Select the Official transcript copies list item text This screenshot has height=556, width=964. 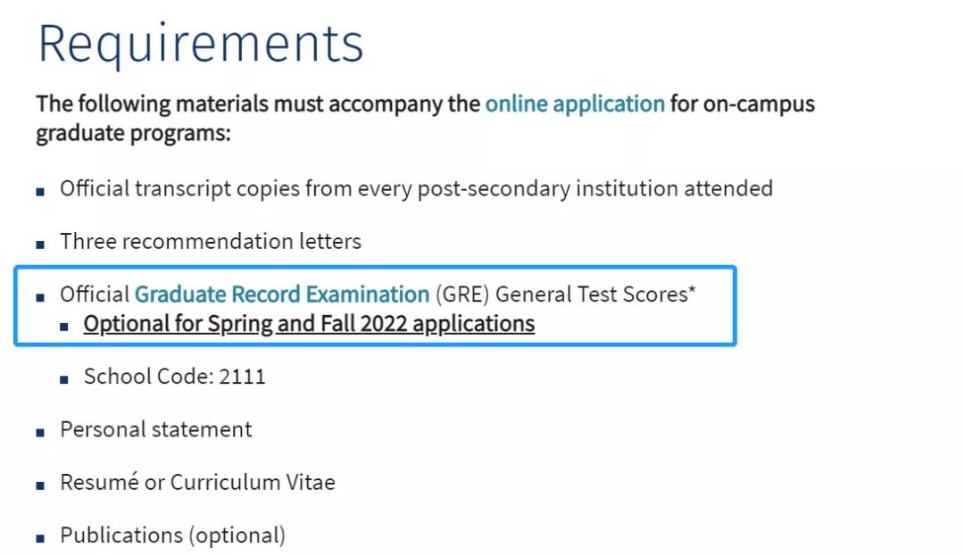pyautogui.click(x=416, y=188)
